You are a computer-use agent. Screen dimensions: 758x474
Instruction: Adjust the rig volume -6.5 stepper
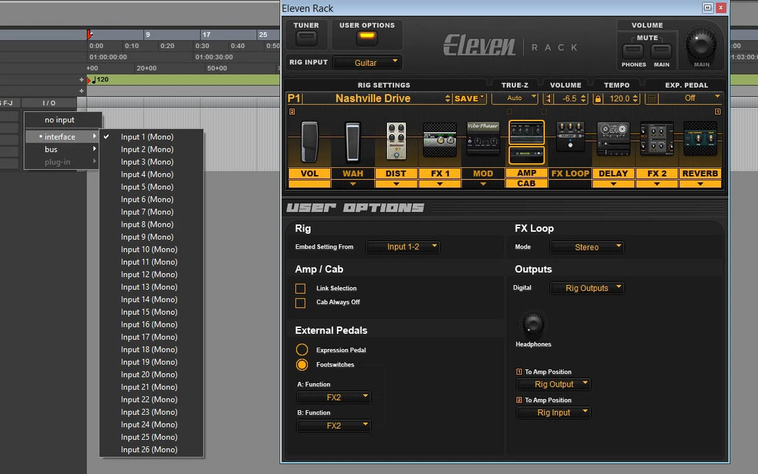(584, 99)
